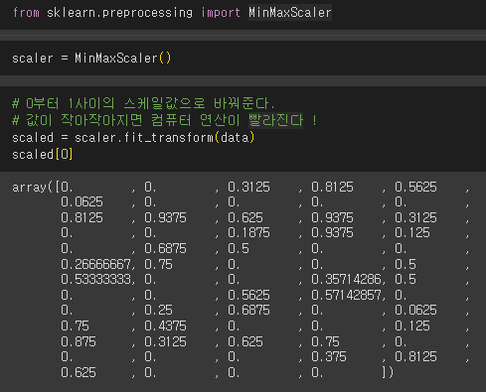Click the first Korean comment line about 0부터 1사이

[x=143, y=103]
